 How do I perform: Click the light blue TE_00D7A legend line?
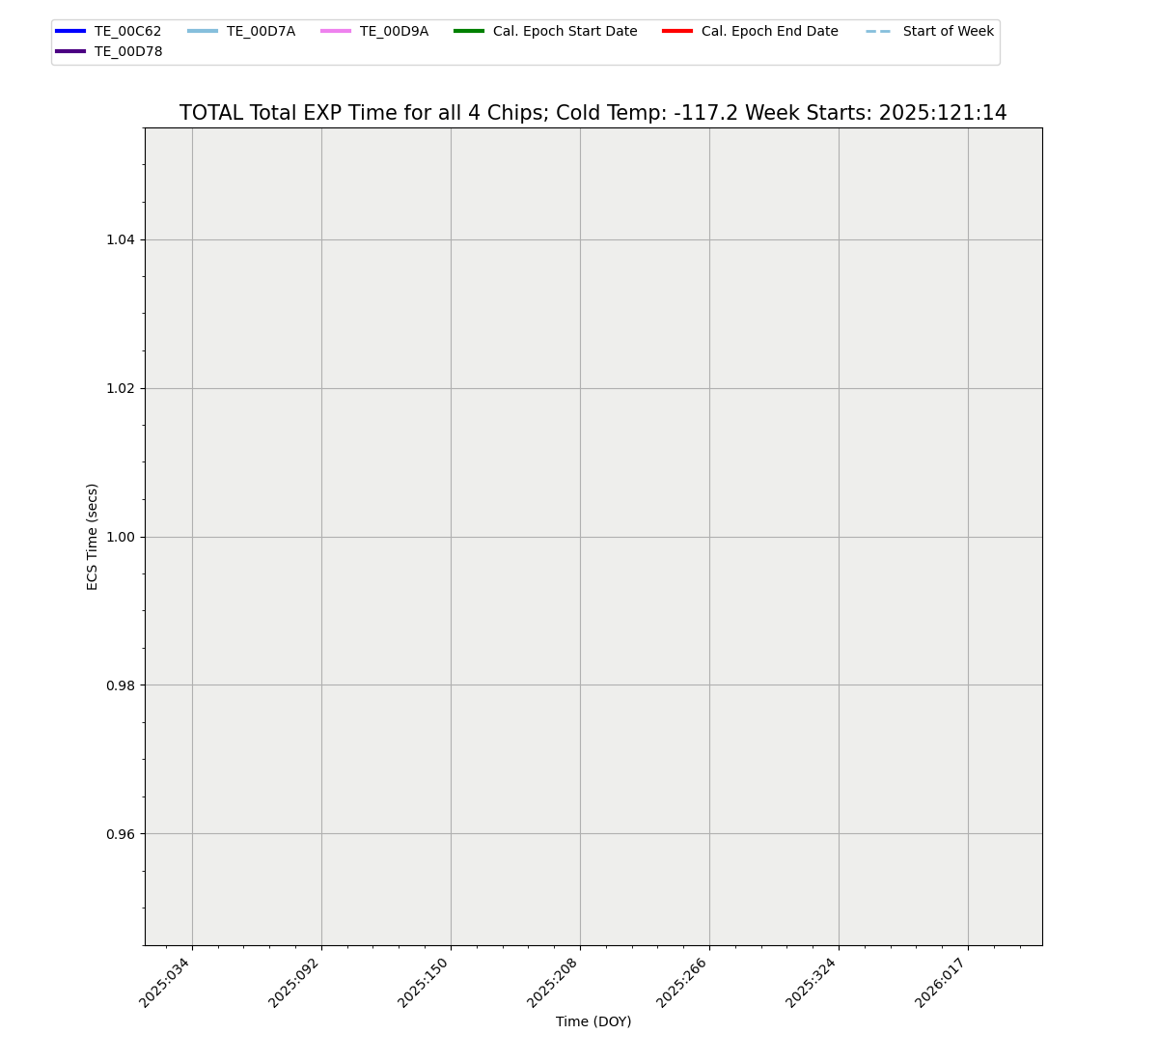coord(203,31)
